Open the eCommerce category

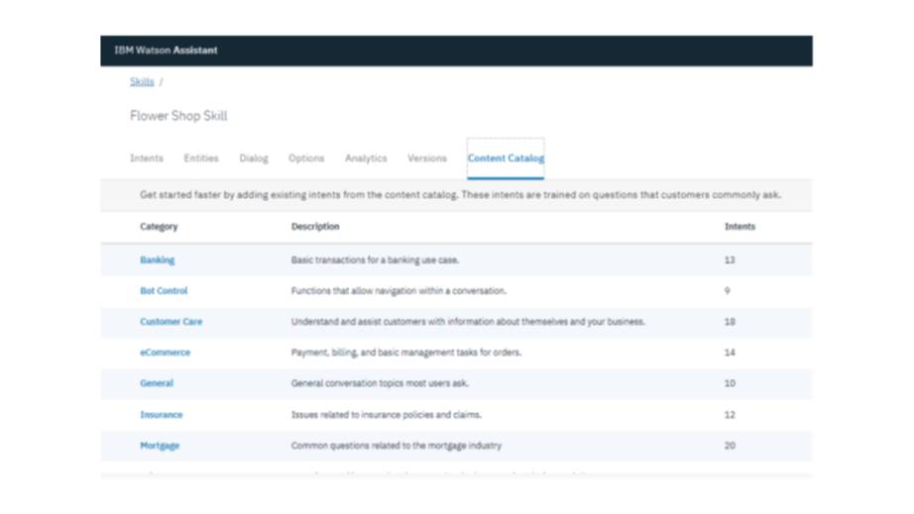click(165, 353)
